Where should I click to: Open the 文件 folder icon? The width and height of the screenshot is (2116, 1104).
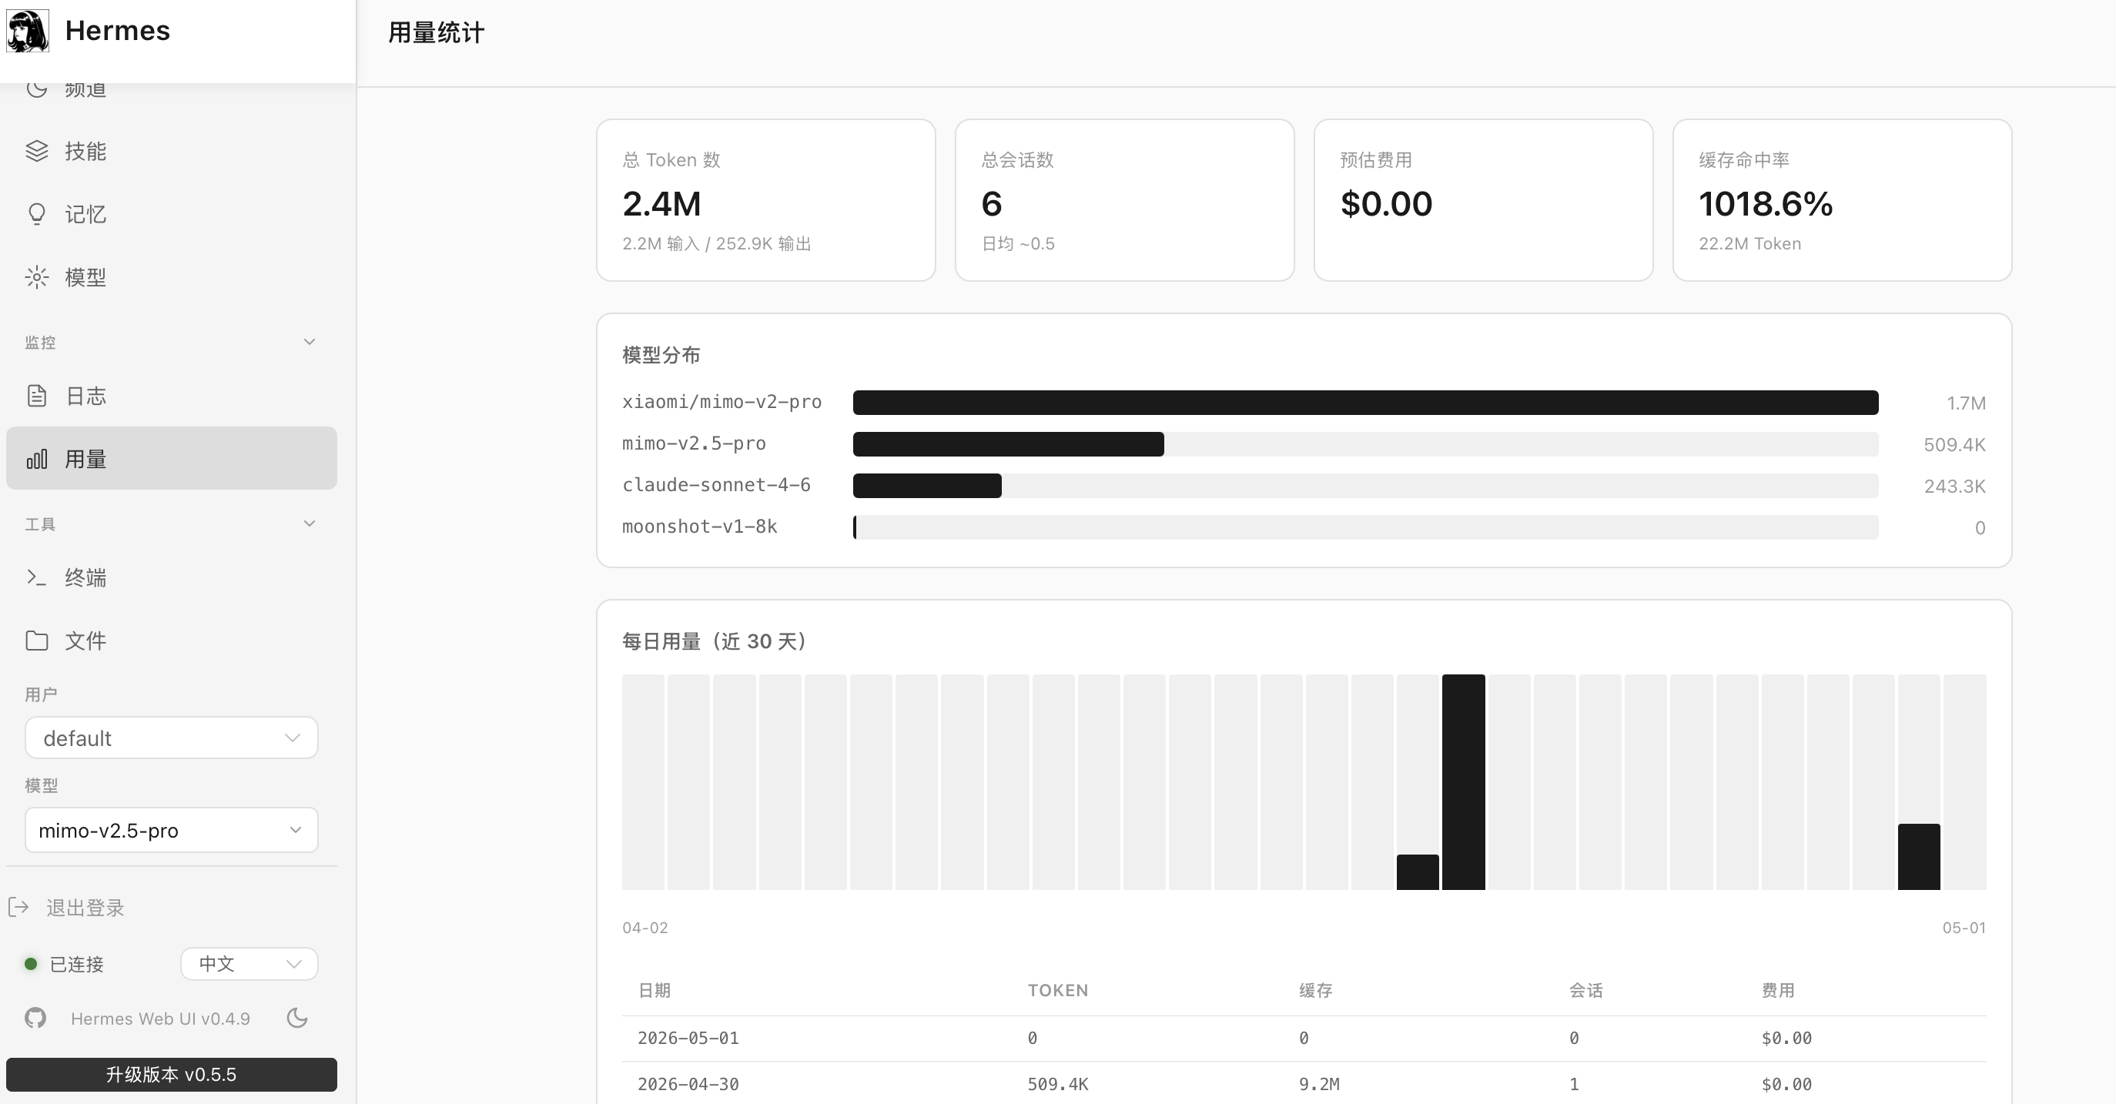click(37, 641)
